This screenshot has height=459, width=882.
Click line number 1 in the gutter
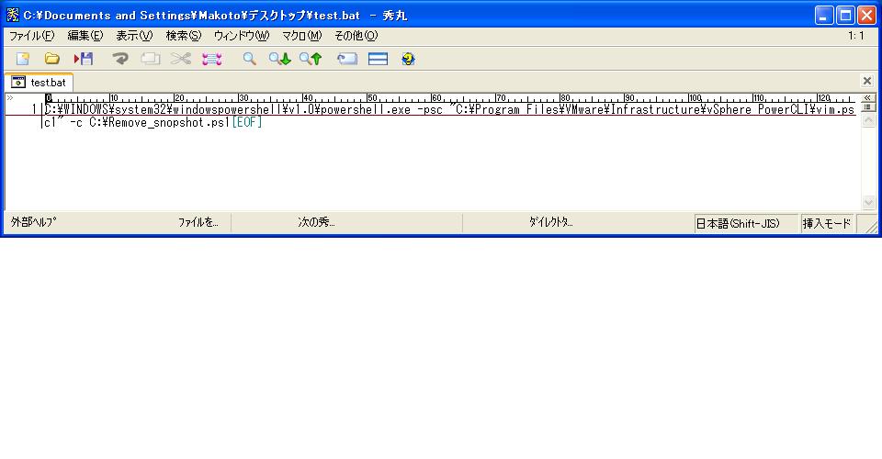click(34, 109)
